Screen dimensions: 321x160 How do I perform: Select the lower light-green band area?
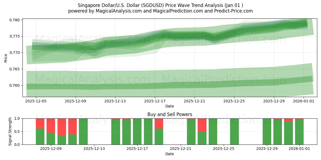(160, 80)
